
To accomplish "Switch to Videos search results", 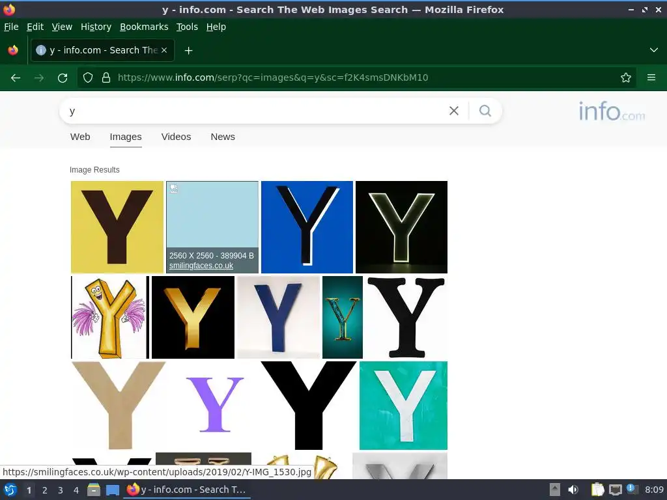I will point(176,137).
